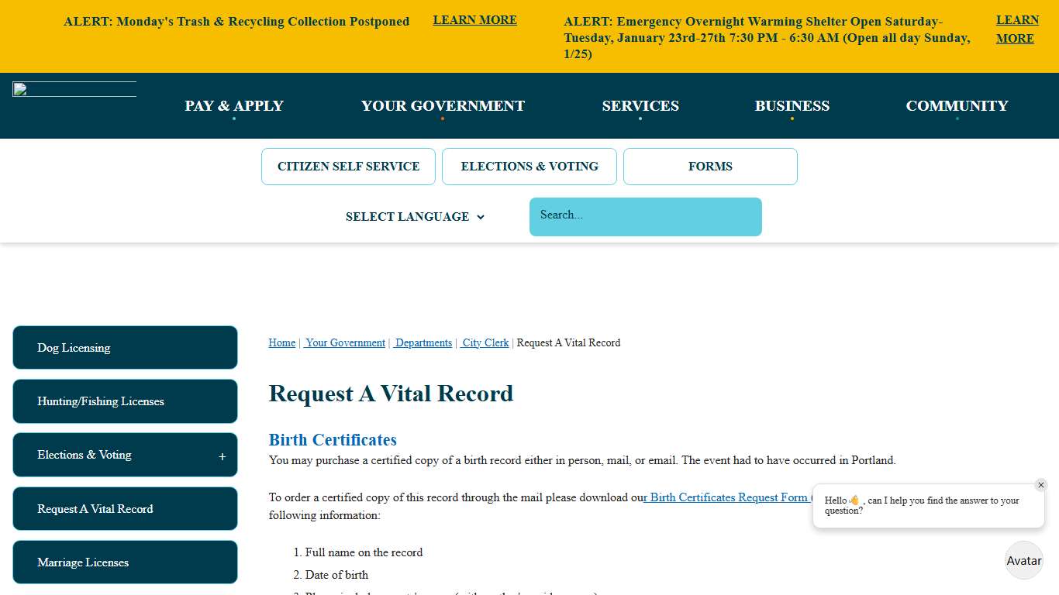This screenshot has width=1059, height=595.
Task: Click the Departments breadcrumb link
Action: (423, 342)
